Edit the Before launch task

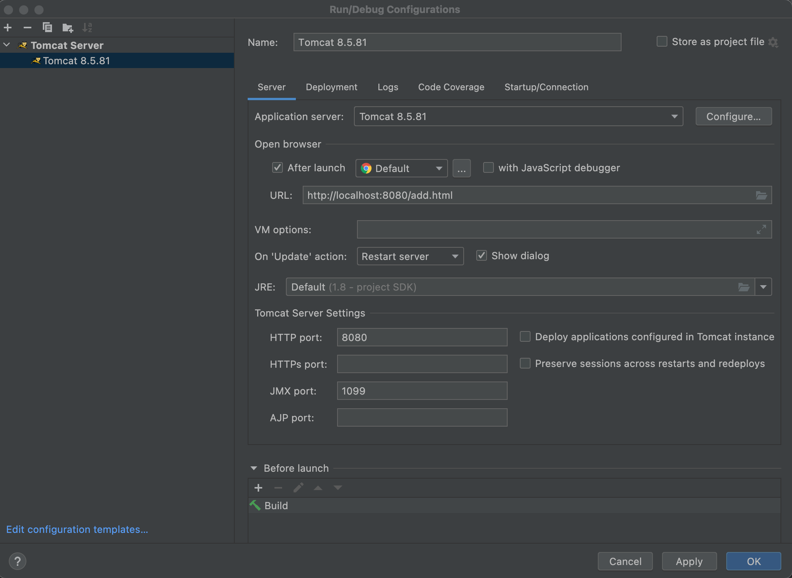click(298, 488)
